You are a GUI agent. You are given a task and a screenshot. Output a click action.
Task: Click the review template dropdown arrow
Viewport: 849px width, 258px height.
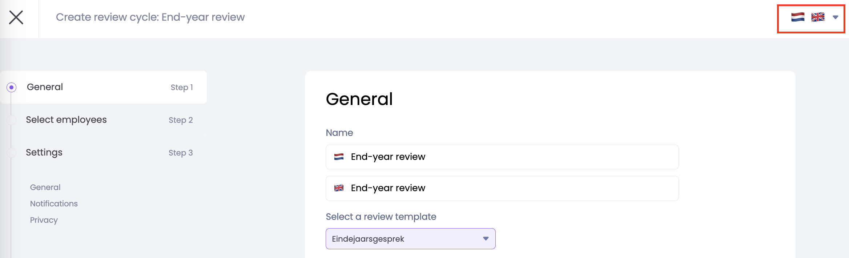click(x=486, y=239)
